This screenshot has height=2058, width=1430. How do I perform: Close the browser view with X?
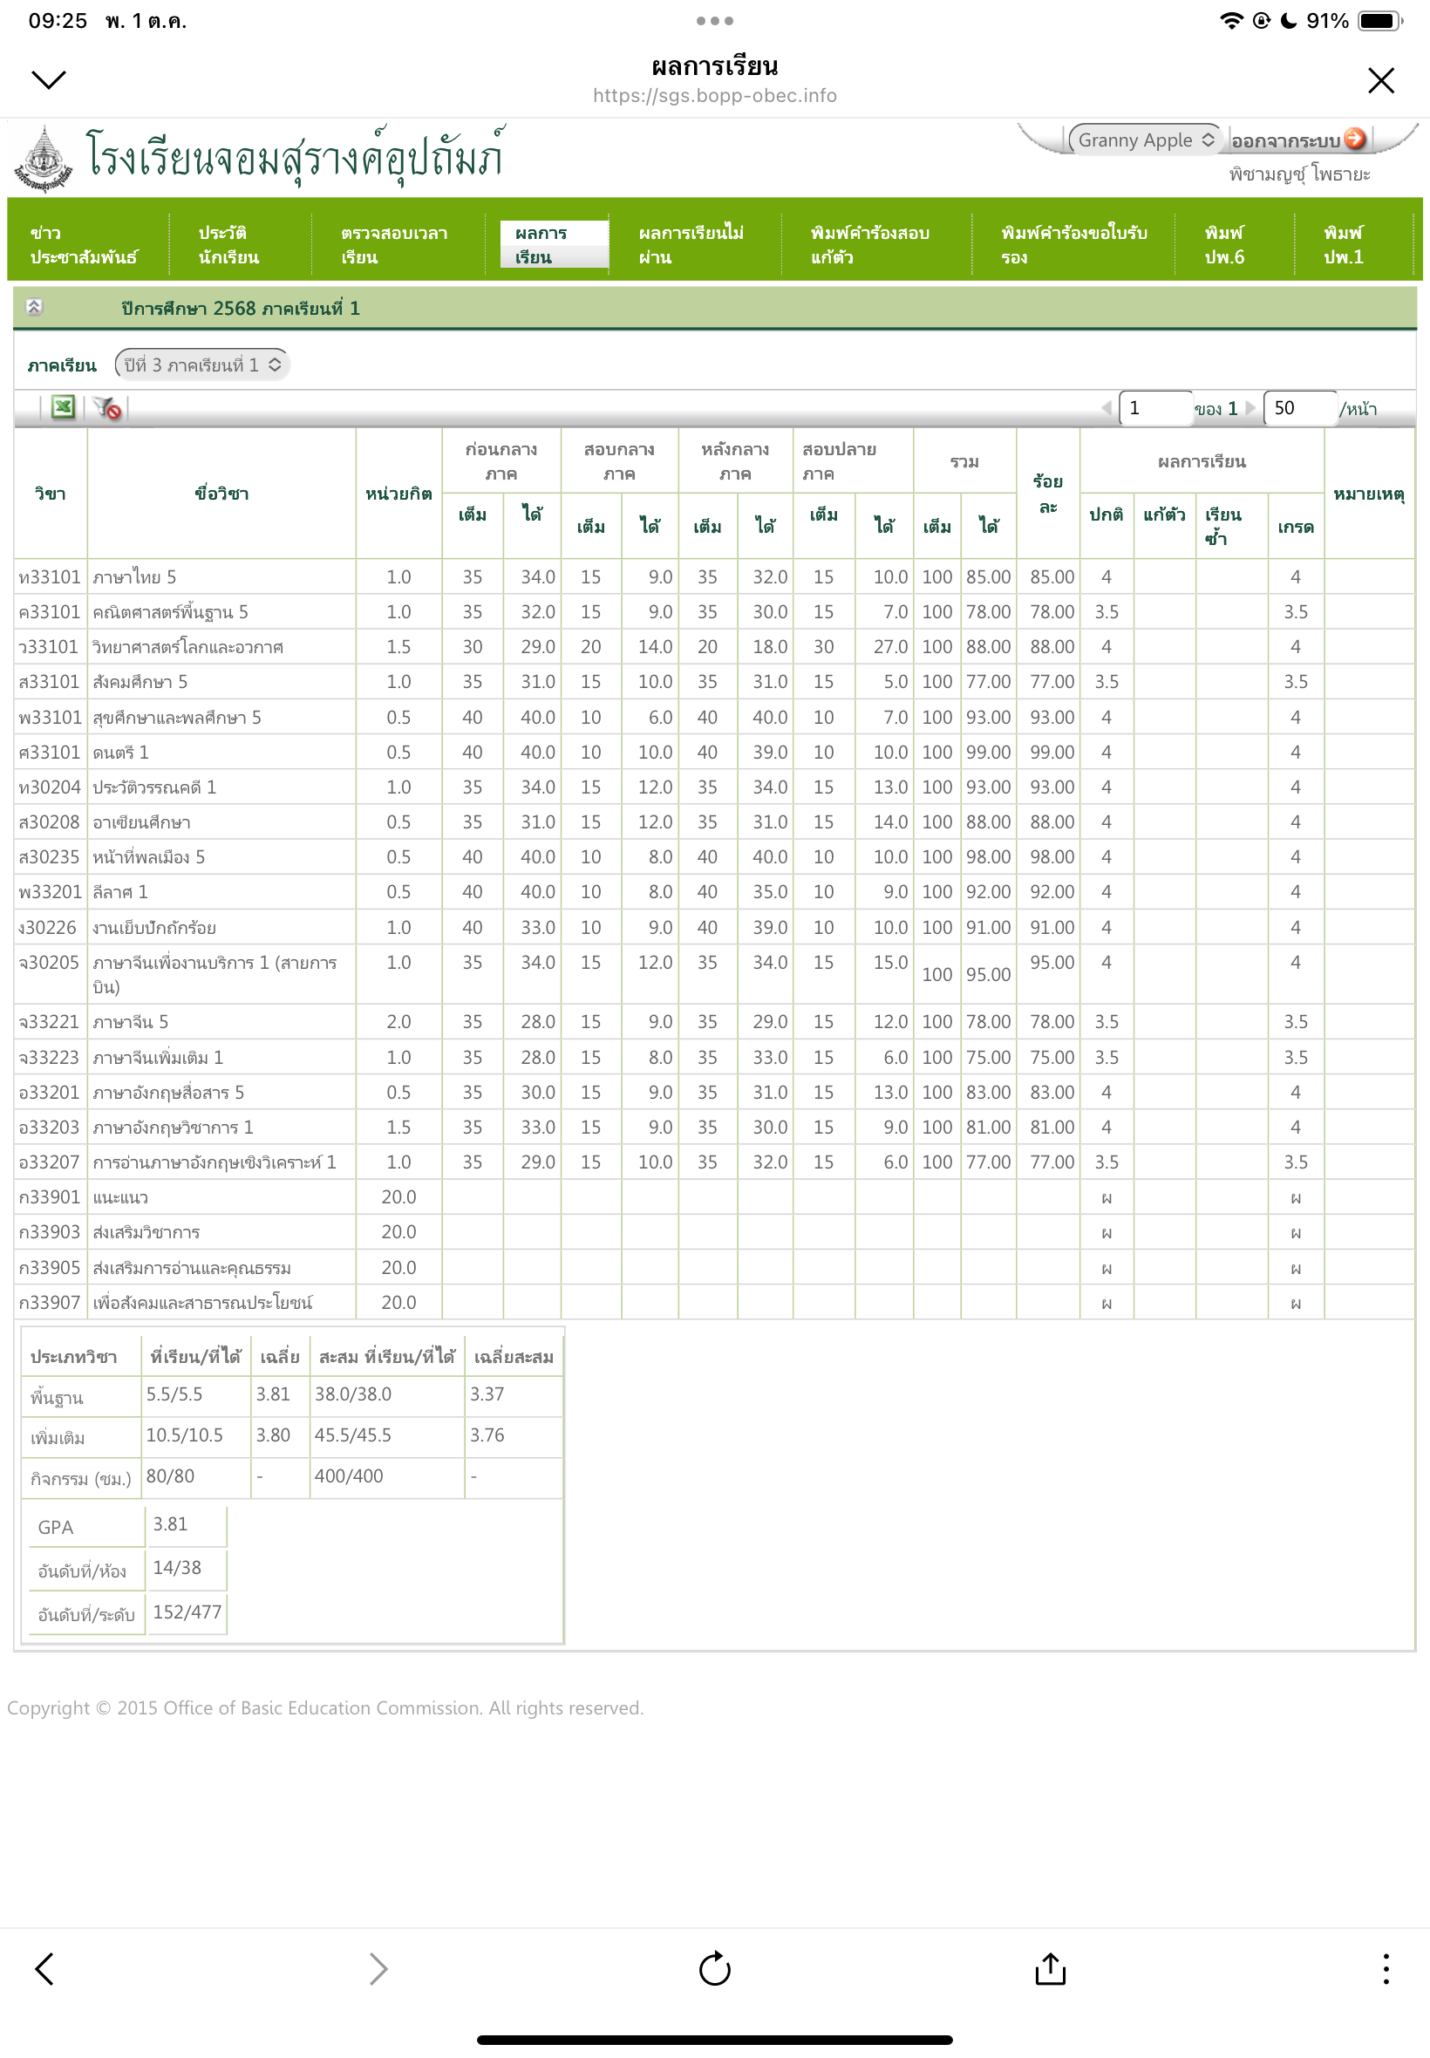pos(1380,79)
